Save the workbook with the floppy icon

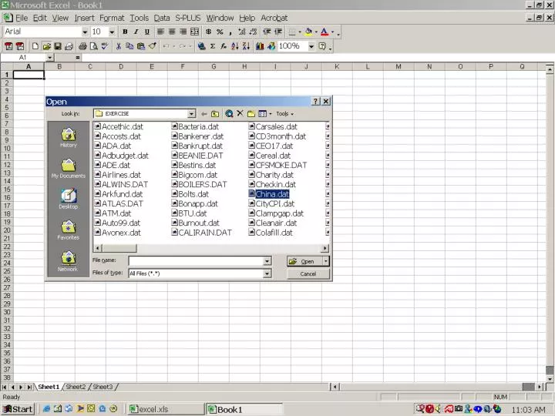coord(58,46)
